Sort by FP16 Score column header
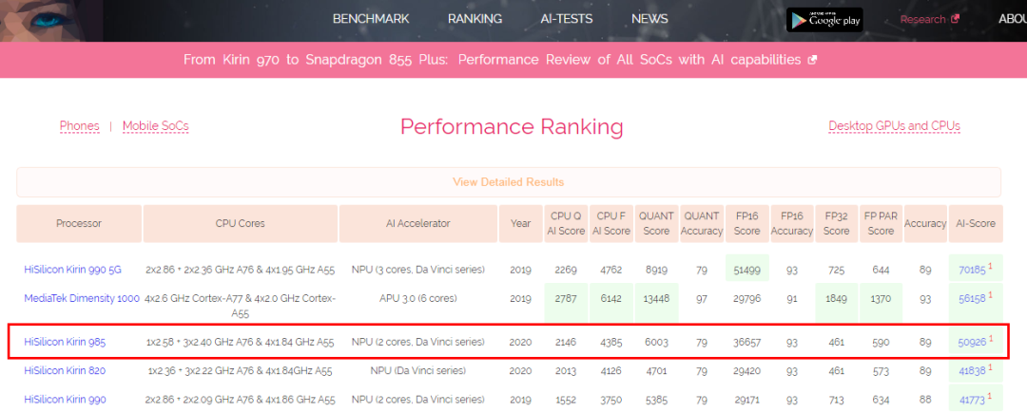The image size is (1027, 412). [746, 224]
